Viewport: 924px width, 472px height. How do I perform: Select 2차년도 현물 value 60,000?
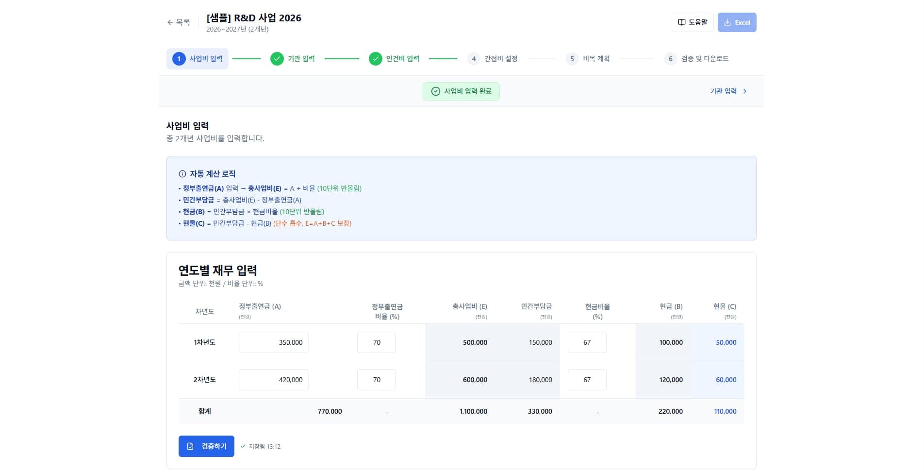(726, 380)
